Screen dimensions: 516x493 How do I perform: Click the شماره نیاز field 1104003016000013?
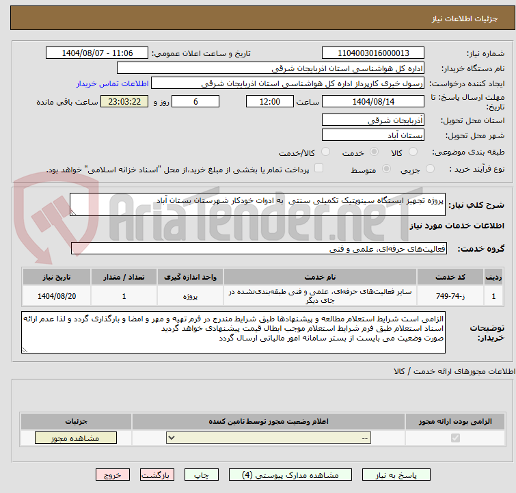(373, 53)
